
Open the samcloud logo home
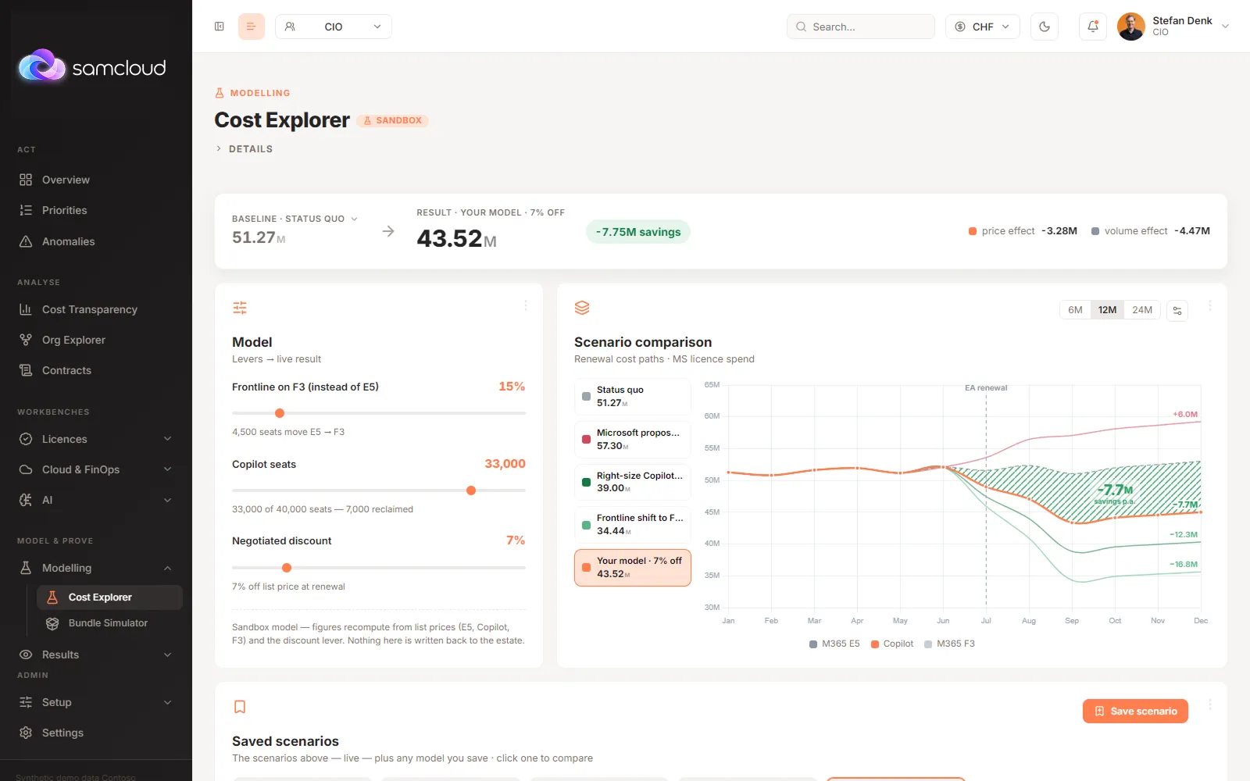pos(92,67)
